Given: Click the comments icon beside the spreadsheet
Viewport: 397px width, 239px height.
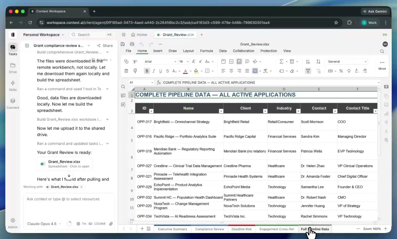Looking at the screenshot, I should (123, 96).
